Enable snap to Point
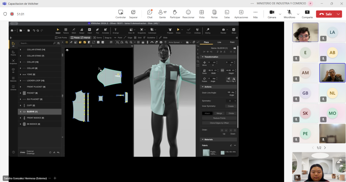 click(x=118, y=38)
